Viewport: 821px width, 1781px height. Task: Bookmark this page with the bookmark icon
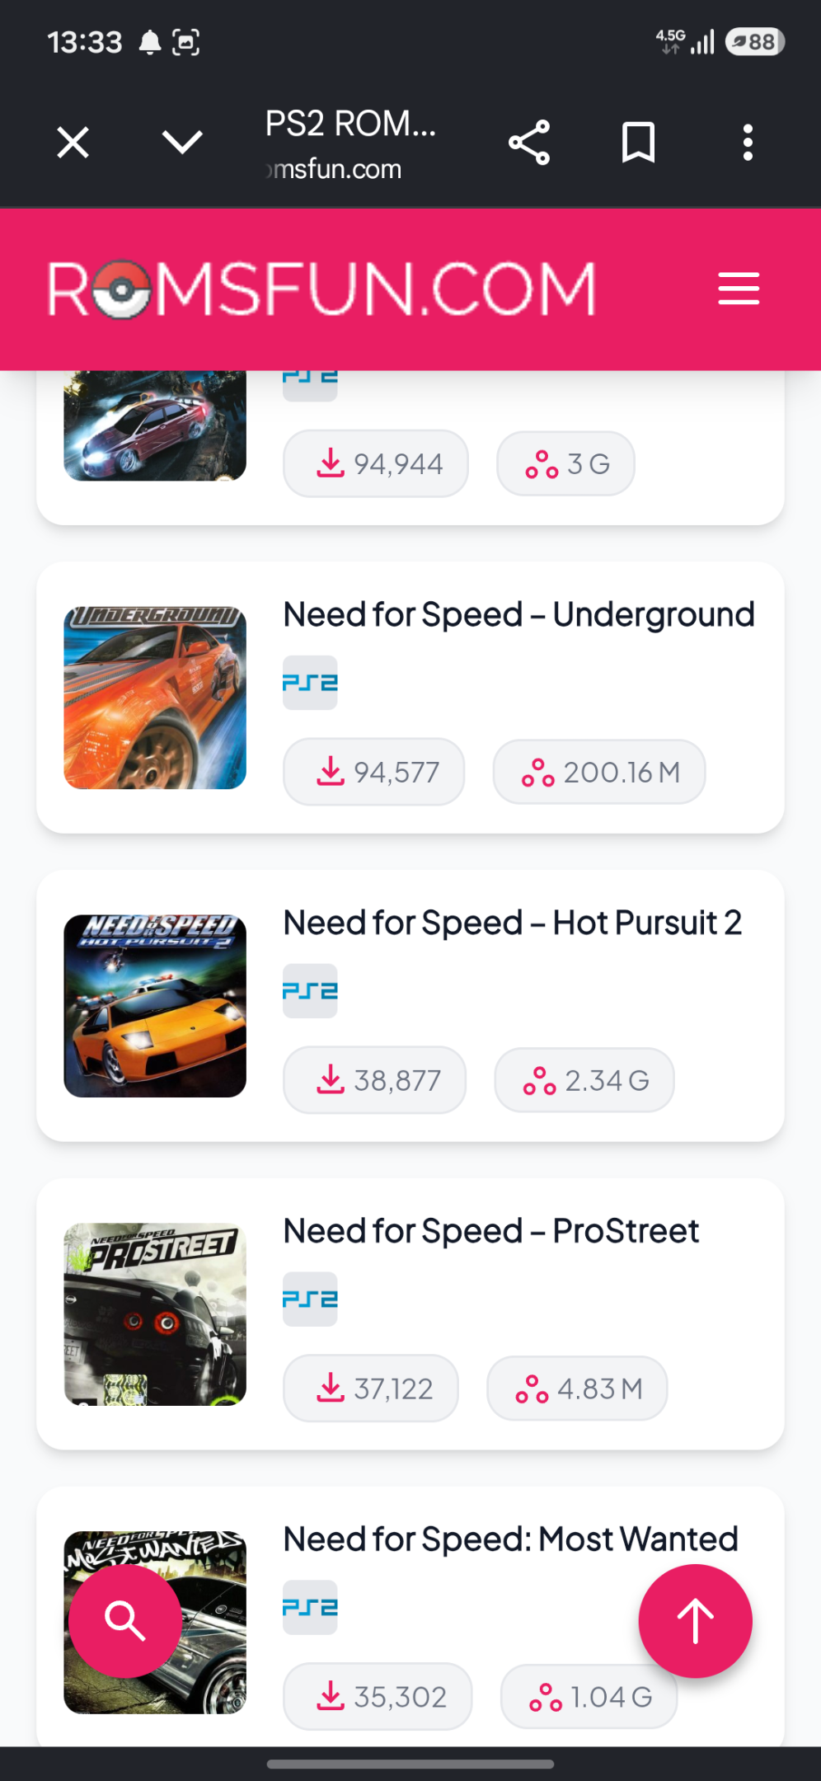638,143
